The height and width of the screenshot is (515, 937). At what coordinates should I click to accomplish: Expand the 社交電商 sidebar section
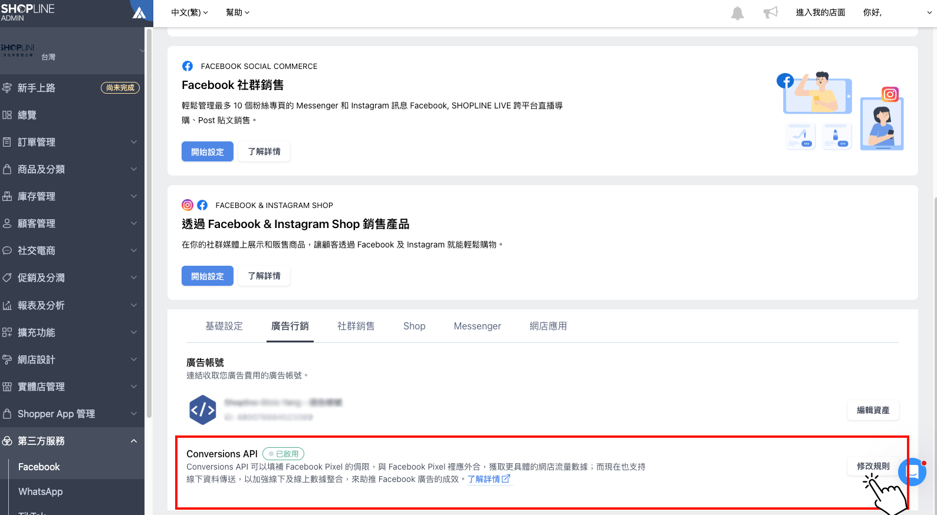click(x=134, y=250)
